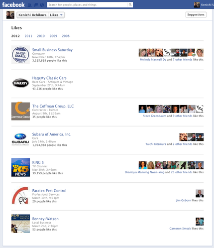214x248 pixels.
Task: Click the Paratex Pest Control logo
Action: tap(20, 196)
